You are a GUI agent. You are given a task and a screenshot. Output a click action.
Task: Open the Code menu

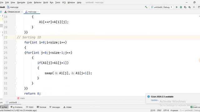tap(29, 2)
